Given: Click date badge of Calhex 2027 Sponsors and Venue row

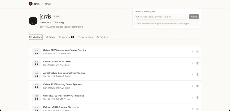Looking at the screenshot, I should (x=36, y=52).
